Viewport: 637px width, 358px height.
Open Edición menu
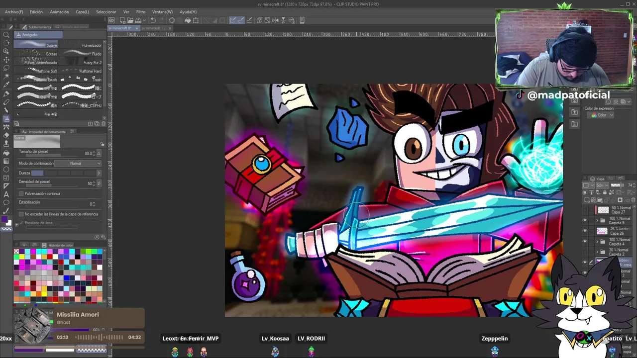[36, 11]
